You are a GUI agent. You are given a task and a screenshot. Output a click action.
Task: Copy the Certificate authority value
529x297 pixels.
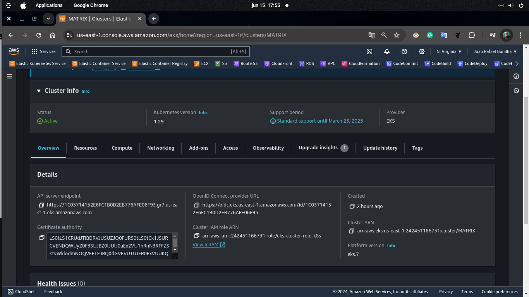[x=41, y=237]
